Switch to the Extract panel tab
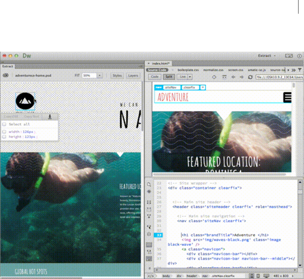 (8, 66)
